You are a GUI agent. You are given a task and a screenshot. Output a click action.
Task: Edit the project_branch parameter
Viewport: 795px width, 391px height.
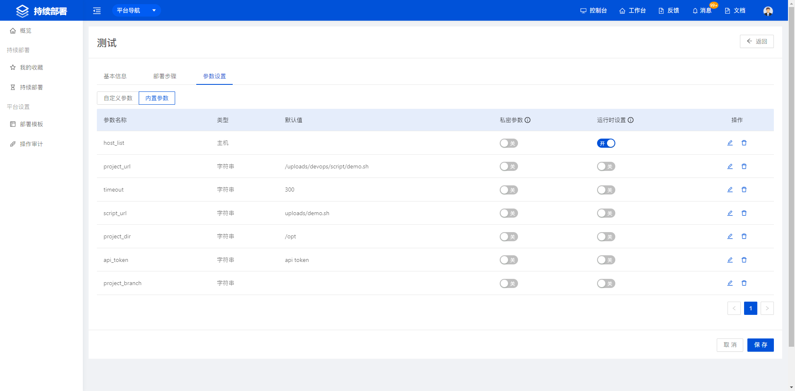click(x=730, y=283)
